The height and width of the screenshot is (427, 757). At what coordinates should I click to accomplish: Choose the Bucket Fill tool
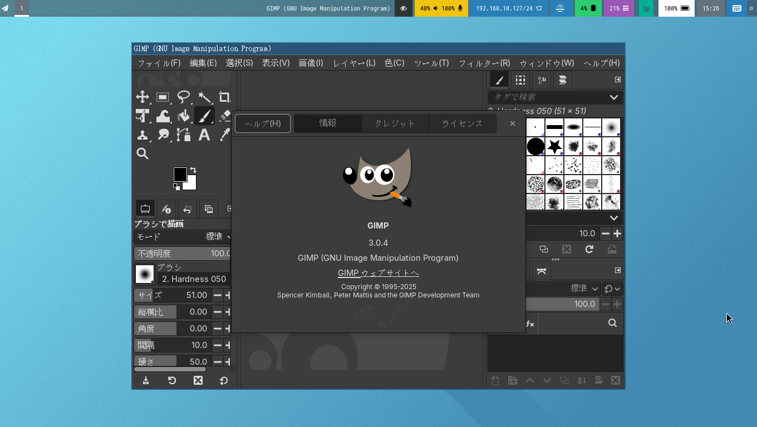pyautogui.click(x=184, y=116)
